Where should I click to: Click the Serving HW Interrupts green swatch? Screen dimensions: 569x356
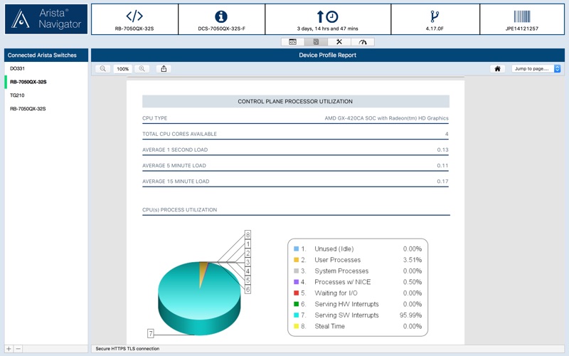[x=296, y=304]
